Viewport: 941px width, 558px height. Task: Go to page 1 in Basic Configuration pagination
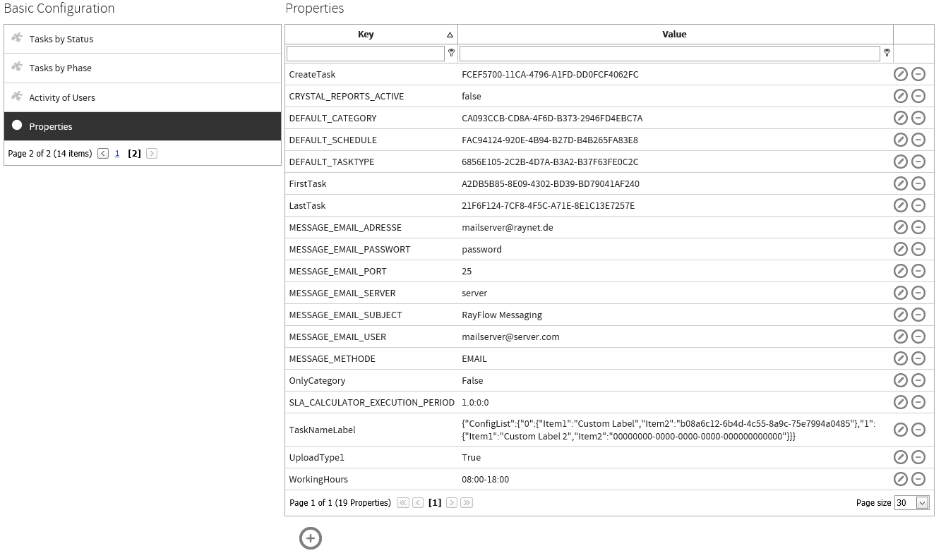117,153
